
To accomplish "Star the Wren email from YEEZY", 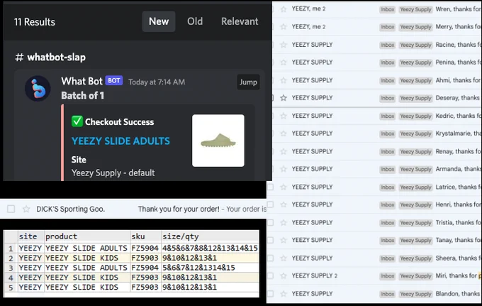I will pos(284,9).
